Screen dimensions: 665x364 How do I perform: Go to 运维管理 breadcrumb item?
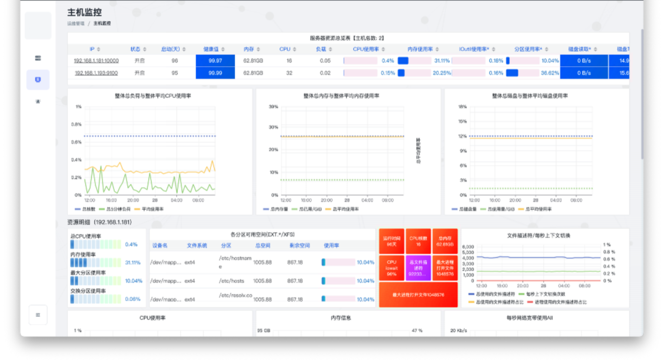tap(76, 23)
